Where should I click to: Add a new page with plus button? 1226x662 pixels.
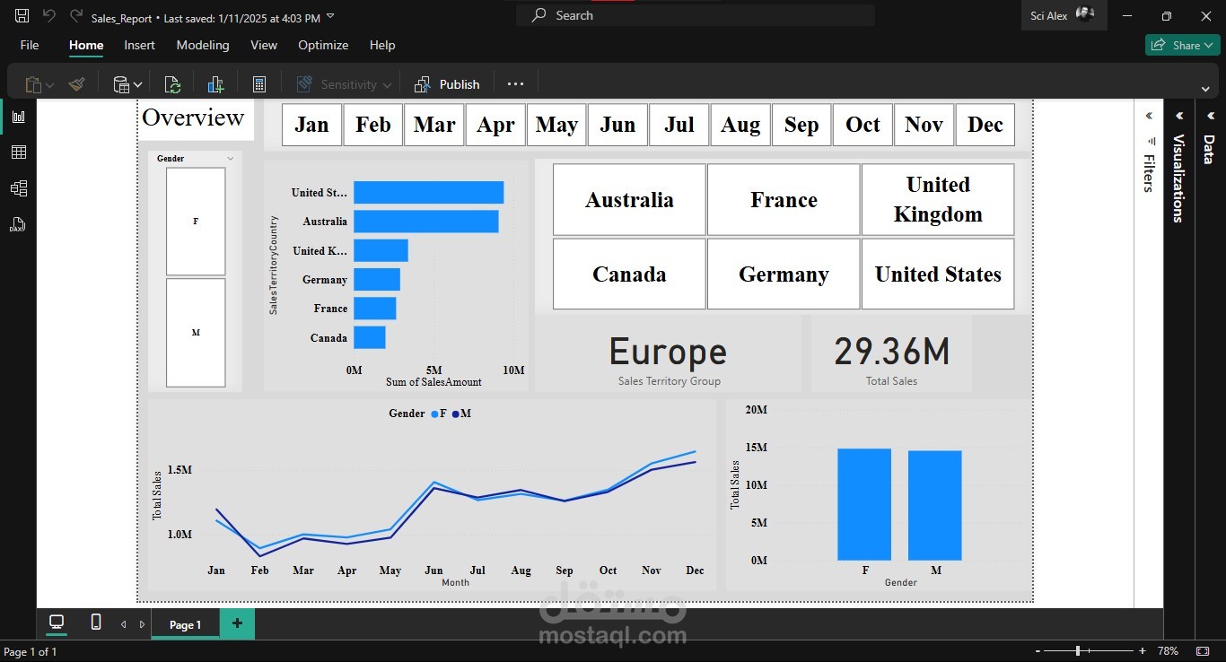coord(237,623)
